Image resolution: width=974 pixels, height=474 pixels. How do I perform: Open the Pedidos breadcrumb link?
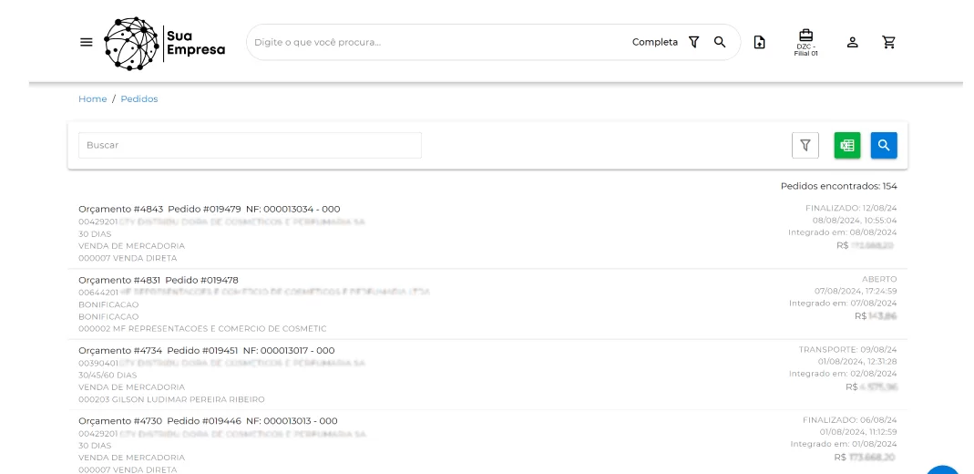pos(139,98)
